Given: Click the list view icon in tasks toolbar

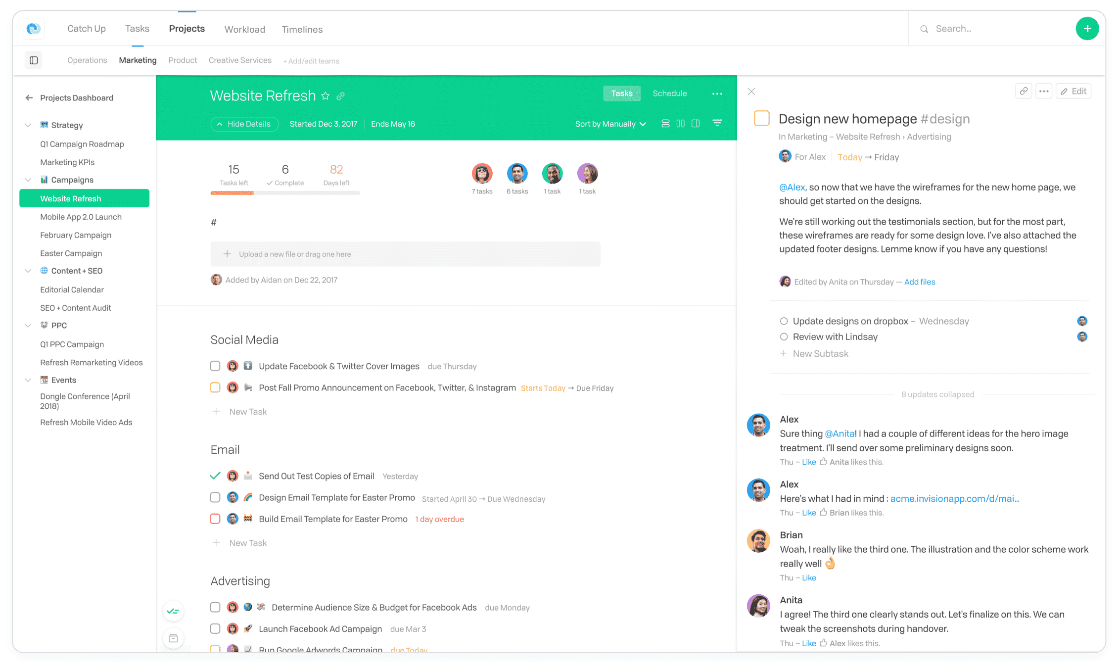Looking at the screenshot, I should (x=666, y=124).
